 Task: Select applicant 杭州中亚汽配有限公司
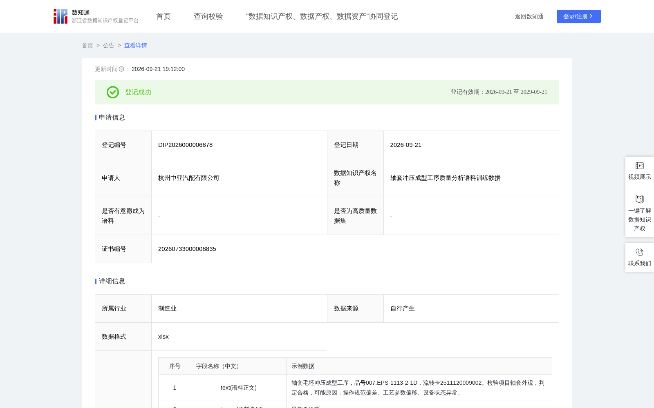(189, 178)
